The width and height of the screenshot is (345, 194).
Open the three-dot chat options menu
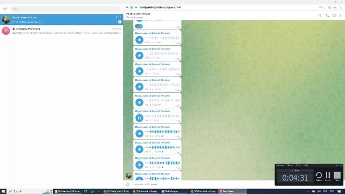(341, 16)
